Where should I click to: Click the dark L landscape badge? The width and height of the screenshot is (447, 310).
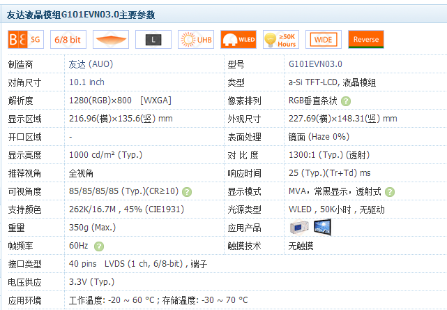tap(153, 40)
